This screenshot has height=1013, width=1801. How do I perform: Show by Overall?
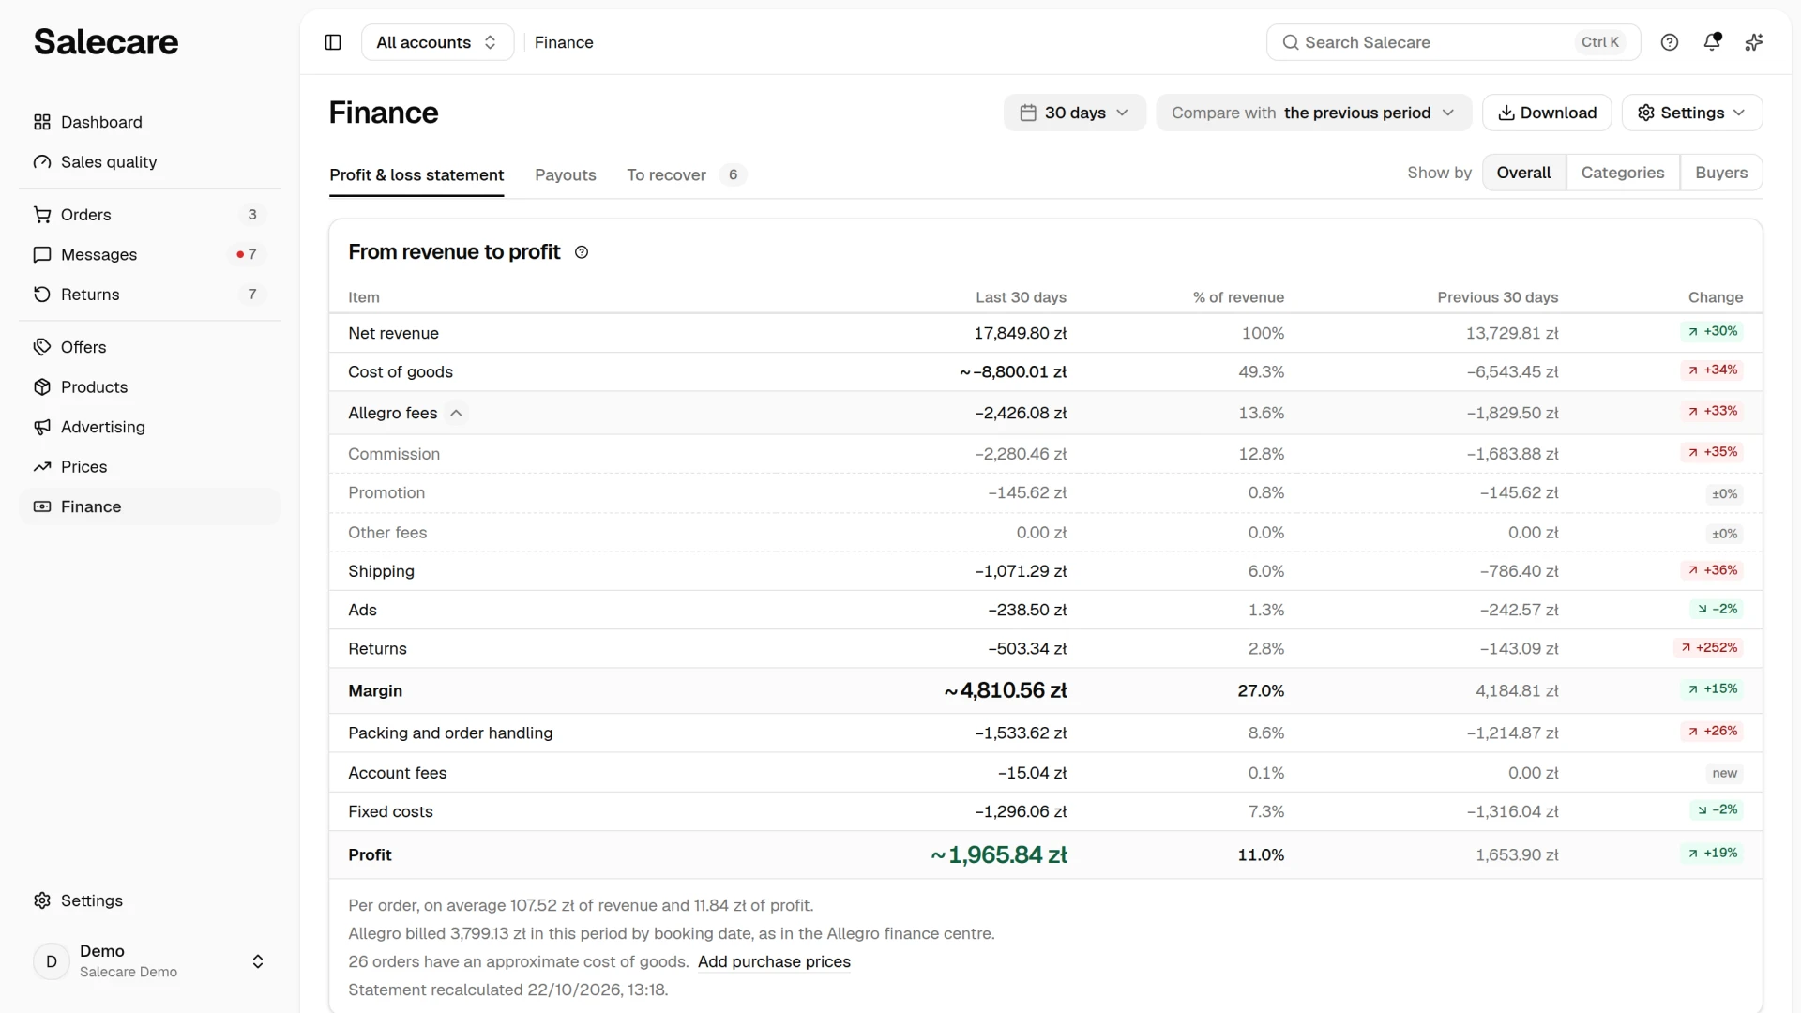click(1523, 173)
